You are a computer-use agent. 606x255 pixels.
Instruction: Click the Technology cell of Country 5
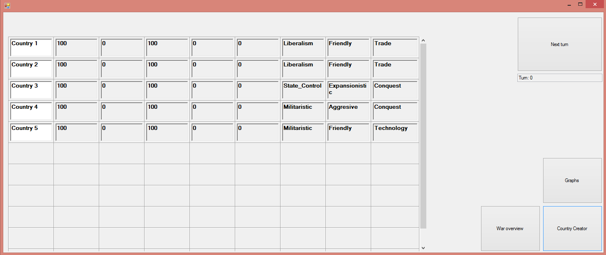(x=394, y=132)
